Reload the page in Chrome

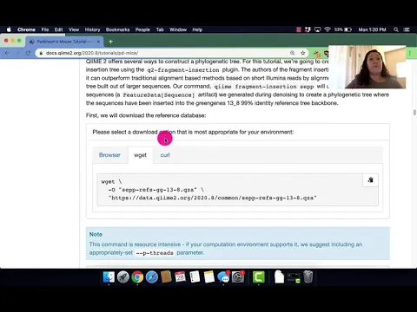[28, 53]
